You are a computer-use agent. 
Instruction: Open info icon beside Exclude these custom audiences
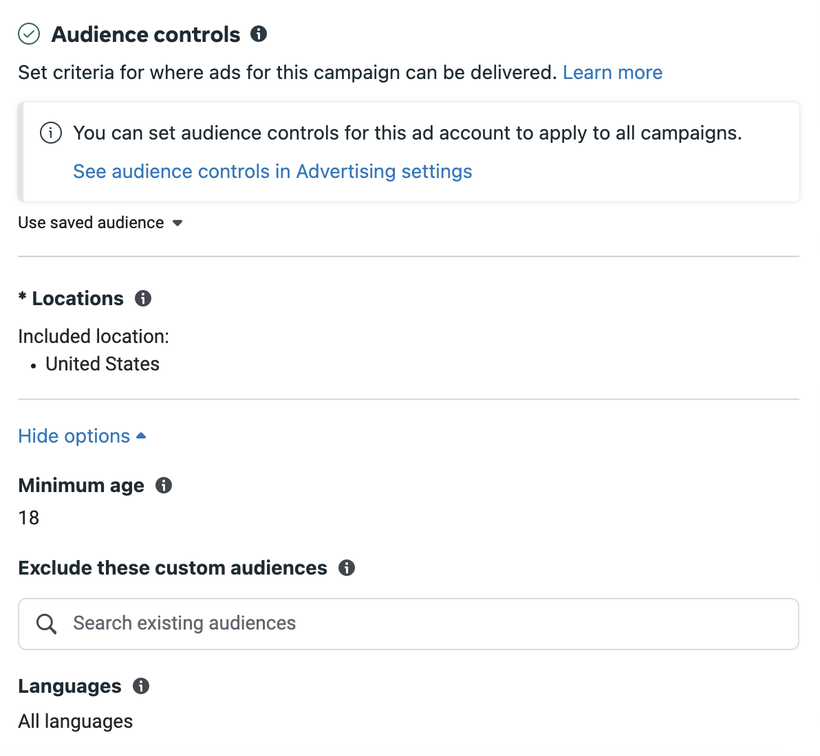[346, 568]
